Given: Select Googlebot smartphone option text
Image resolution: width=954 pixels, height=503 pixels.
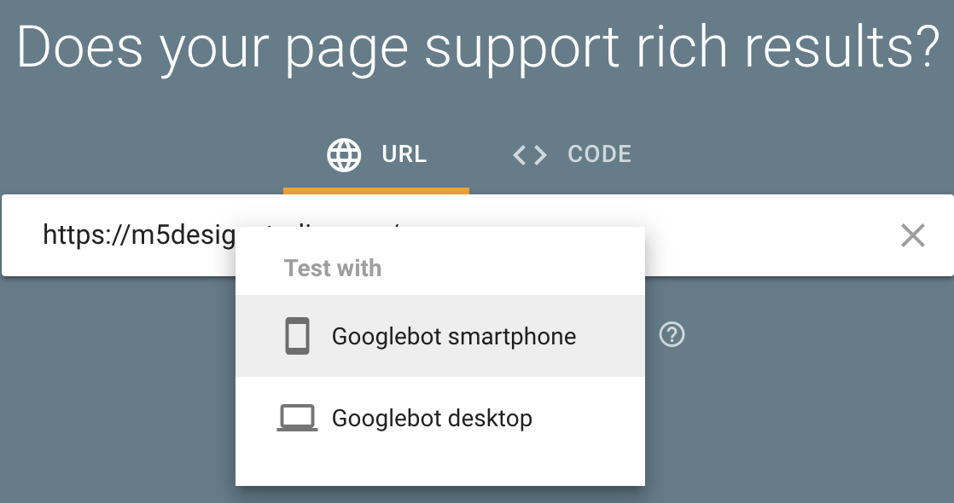Looking at the screenshot, I should (454, 337).
